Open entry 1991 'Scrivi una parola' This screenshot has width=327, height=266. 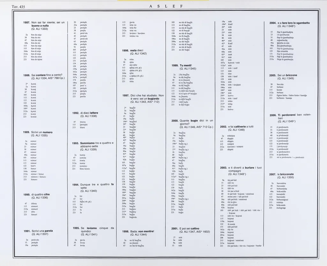coord(42,231)
